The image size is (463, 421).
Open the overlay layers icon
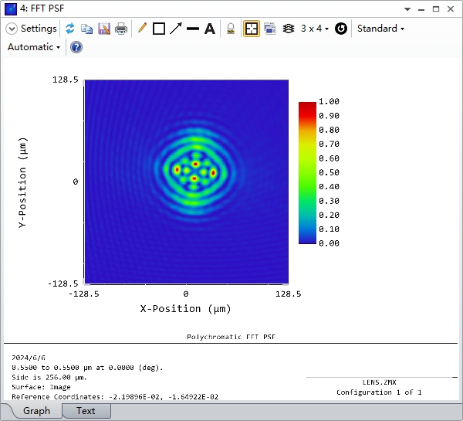288,29
